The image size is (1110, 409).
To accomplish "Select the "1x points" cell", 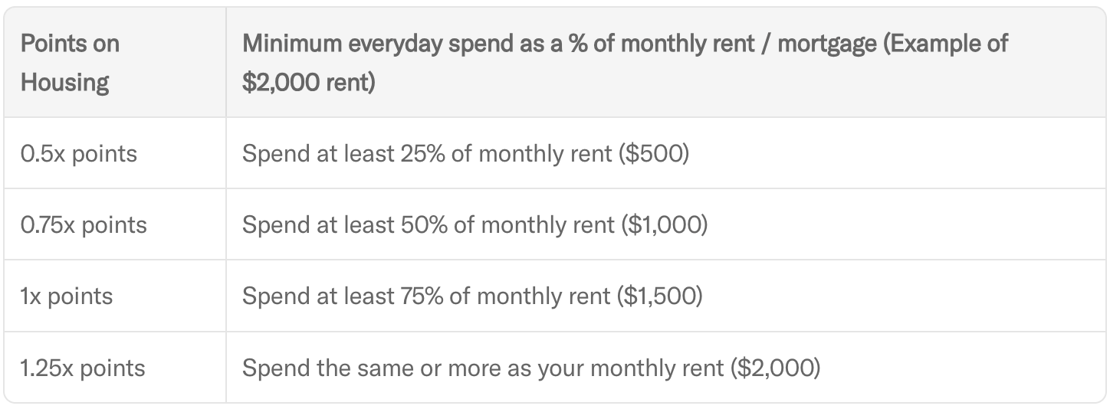I will click(x=66, y=296).
